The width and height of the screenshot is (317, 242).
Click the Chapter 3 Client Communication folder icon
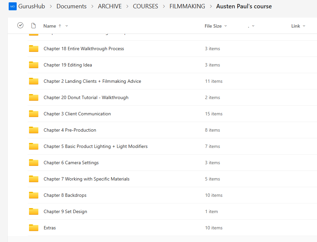(34, 114)
